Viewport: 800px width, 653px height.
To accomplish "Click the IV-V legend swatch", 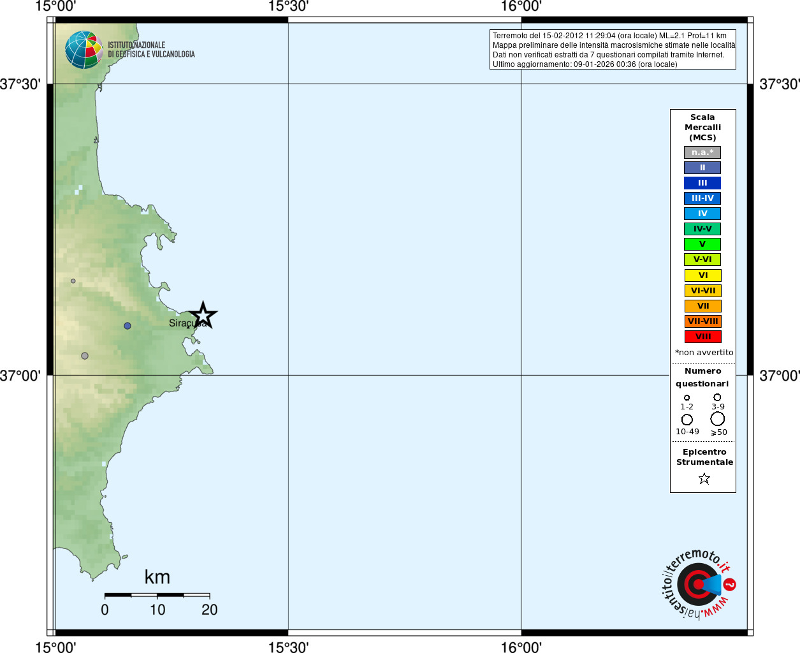I will [x=702, y=229].
